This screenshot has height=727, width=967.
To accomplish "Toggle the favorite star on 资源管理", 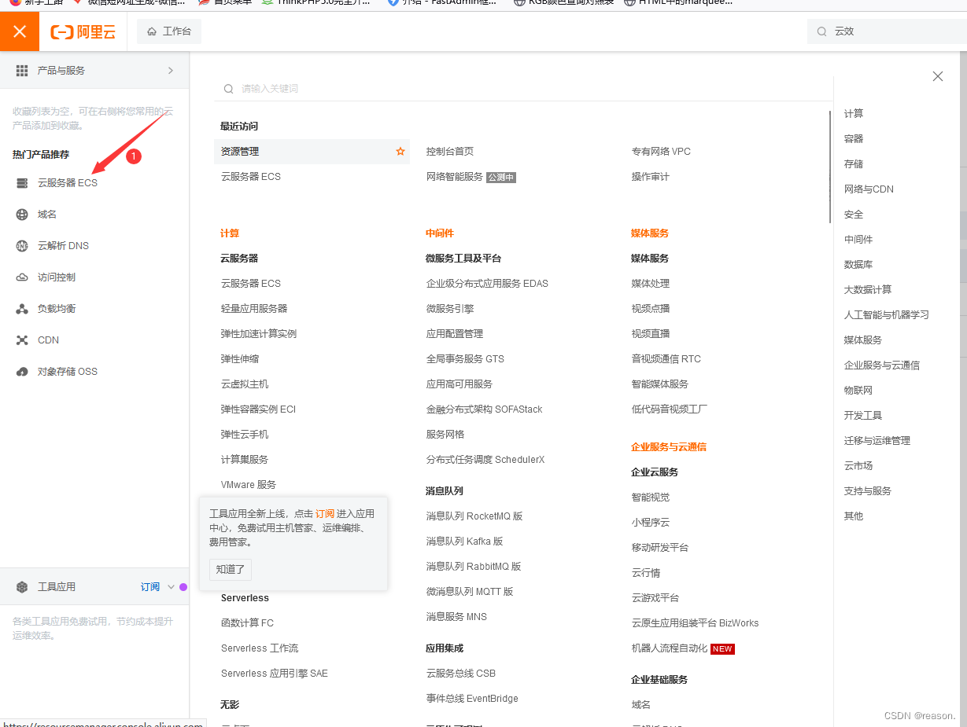I will (400, 152).
